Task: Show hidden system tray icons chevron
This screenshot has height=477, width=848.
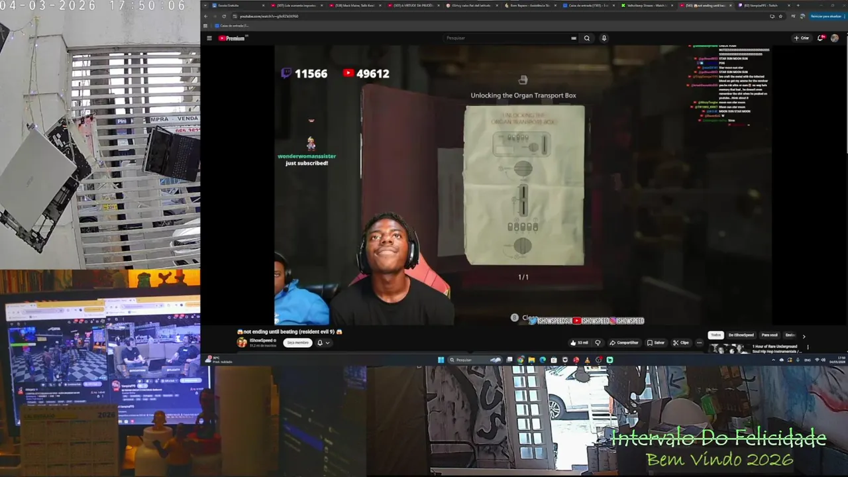Action: coord(773,360)
